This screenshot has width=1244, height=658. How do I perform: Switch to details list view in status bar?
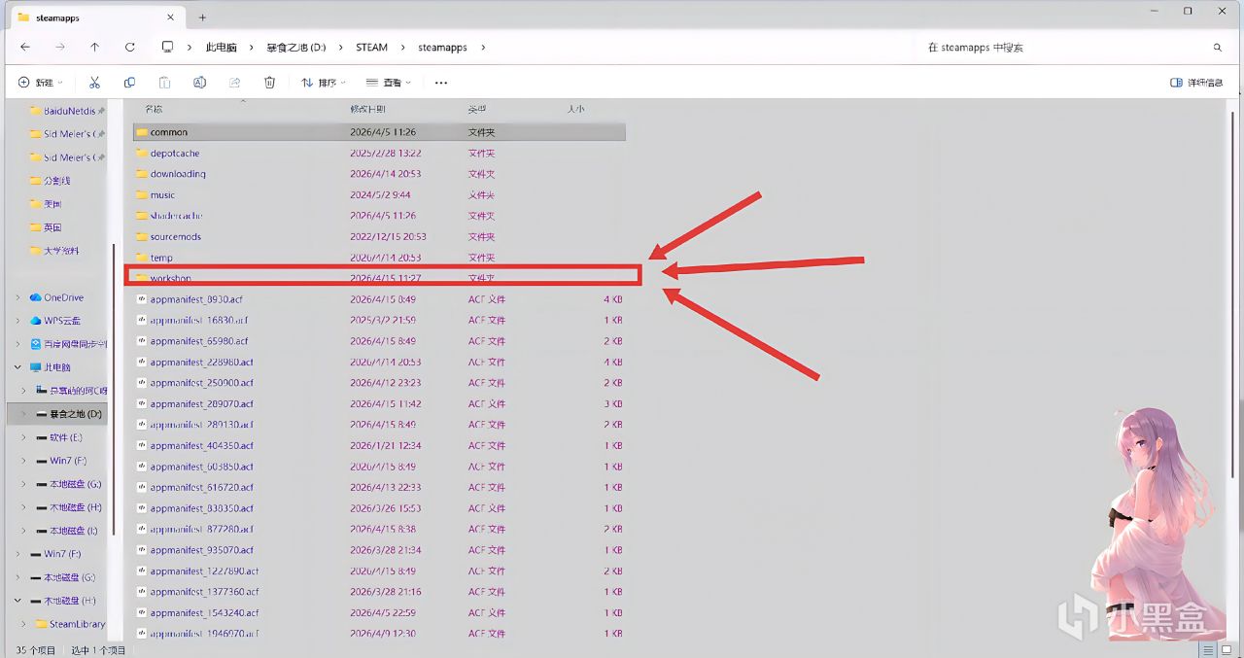point(1209,649)
